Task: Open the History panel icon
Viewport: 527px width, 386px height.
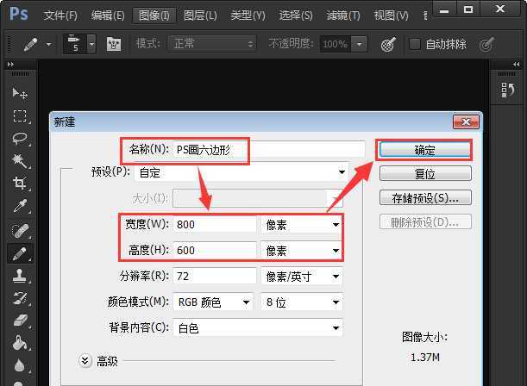Action: (x=507, y=90)
